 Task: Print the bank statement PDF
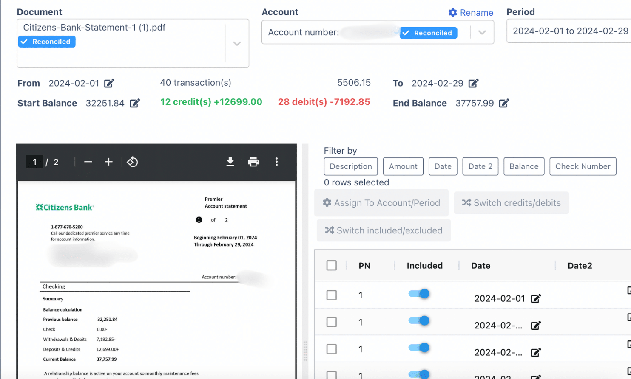[253, 162]
